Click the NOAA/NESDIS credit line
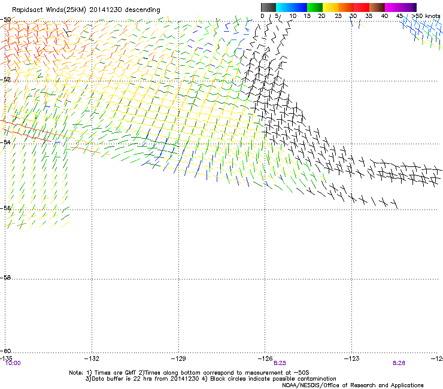This screenshot has width=443, height=389. (353, 385)
